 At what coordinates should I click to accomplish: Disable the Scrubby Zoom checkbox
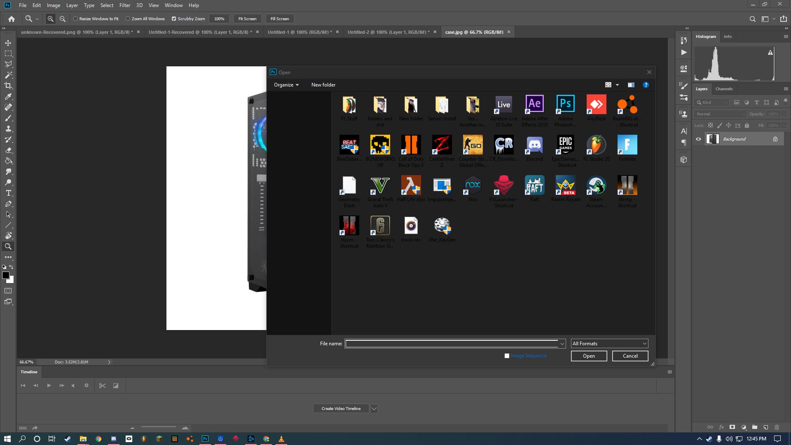click(x=174, y=19)
